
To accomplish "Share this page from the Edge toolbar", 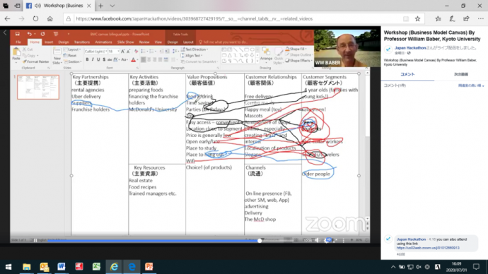I will click(466, 19).
